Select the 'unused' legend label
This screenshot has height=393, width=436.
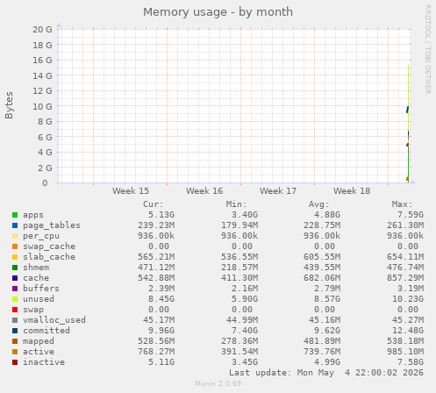tap(39, 299)
